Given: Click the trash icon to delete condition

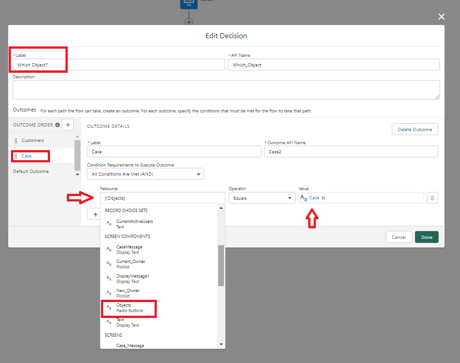Looking at the screenshot, I should pos(432,198).
